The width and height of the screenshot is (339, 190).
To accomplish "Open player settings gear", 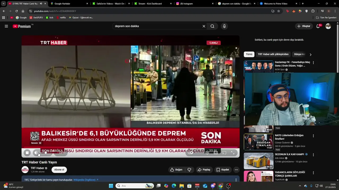I will pos(207,153).
